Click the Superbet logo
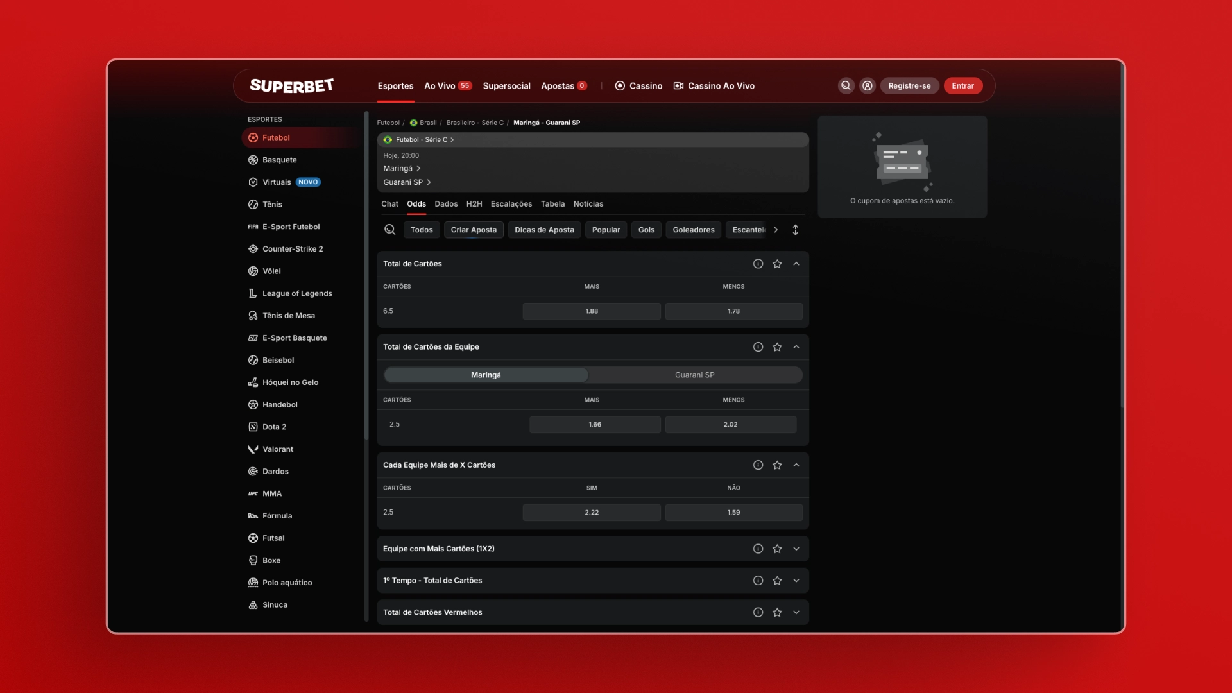1232x693 pixels. click(291, 86)
